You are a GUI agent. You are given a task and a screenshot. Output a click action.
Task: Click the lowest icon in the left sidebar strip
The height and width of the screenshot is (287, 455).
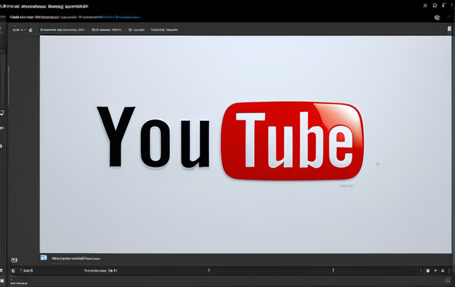pyautogui.click(x=1, y=146)
